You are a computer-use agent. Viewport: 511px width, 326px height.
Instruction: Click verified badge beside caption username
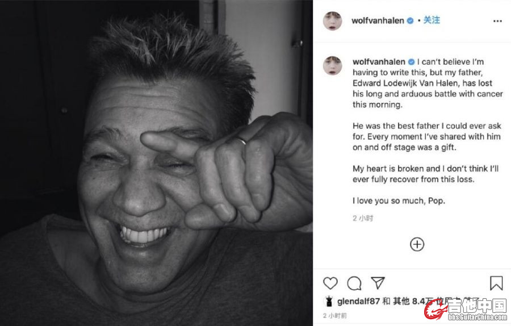pyautogui.click(x=411, y=62)
